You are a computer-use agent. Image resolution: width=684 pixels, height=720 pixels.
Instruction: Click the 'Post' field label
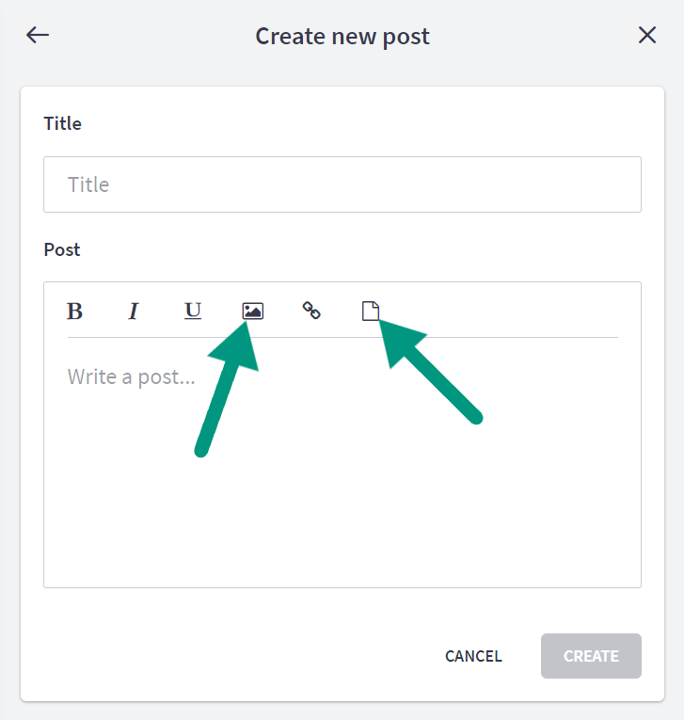tap(62, 249)
